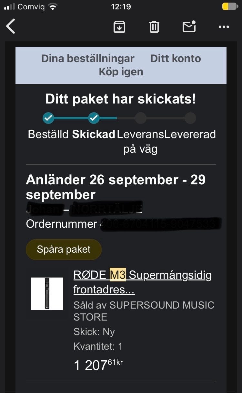Screen dimensions: 242x393
Task: Tap the Levererad progress dot
Action: coord(190,118)
